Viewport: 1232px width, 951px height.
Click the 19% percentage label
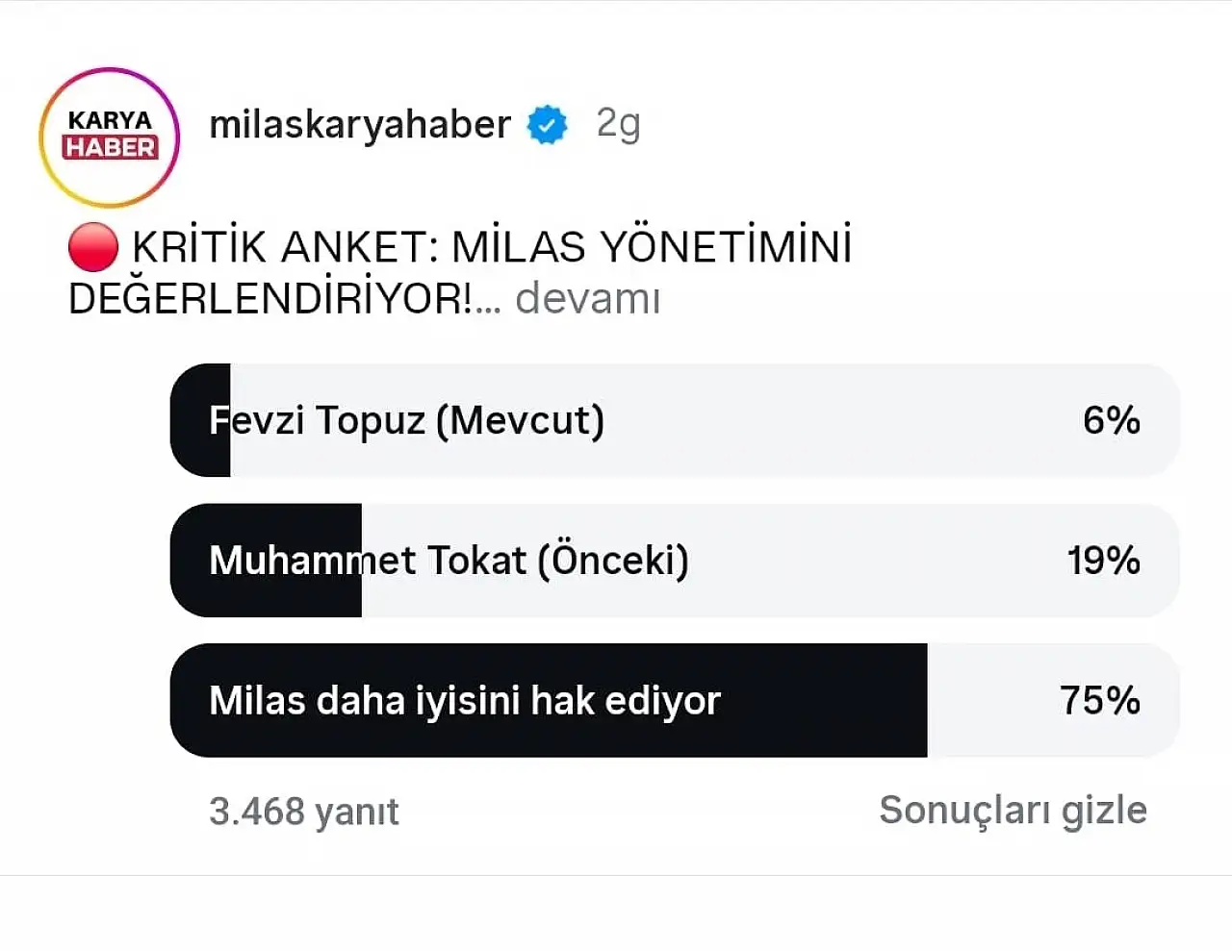click(1102, 561)
